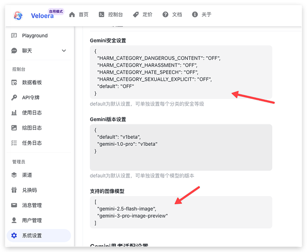The height and width of the screenshot is (252, 307).
Task: Click the user icon for 用户管理
Action: [14, 220]
